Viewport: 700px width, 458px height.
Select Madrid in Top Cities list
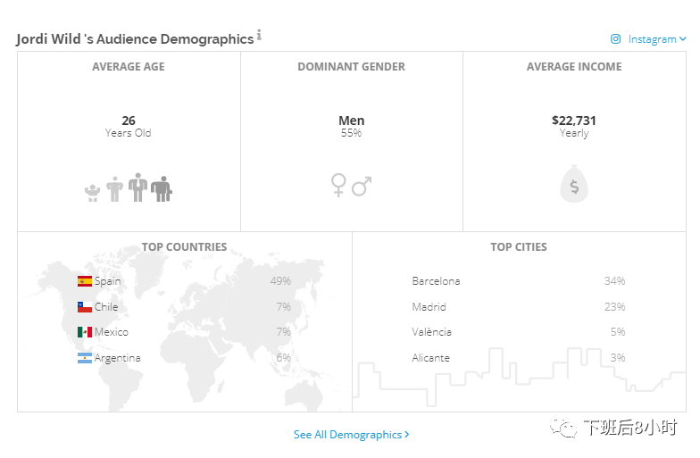(429, 307)
